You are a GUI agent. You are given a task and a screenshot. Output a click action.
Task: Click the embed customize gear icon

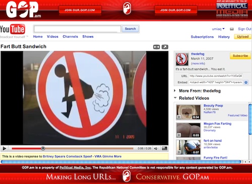point(246,82)
